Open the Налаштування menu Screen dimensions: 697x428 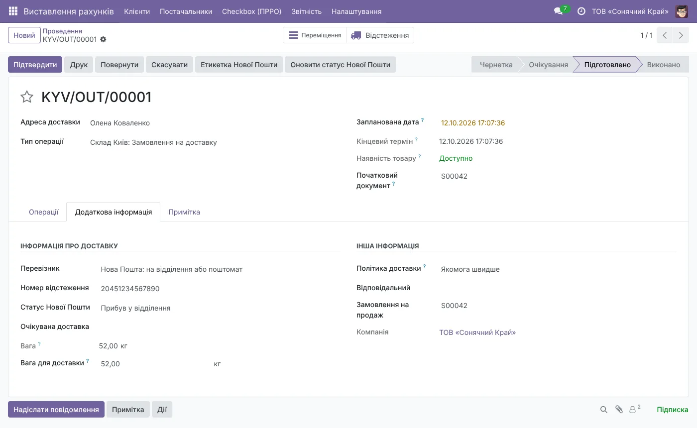356,11
